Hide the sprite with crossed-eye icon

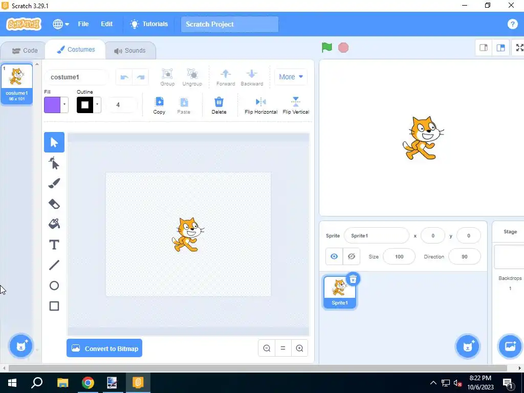pyautogui.click(x=351, y=256)
